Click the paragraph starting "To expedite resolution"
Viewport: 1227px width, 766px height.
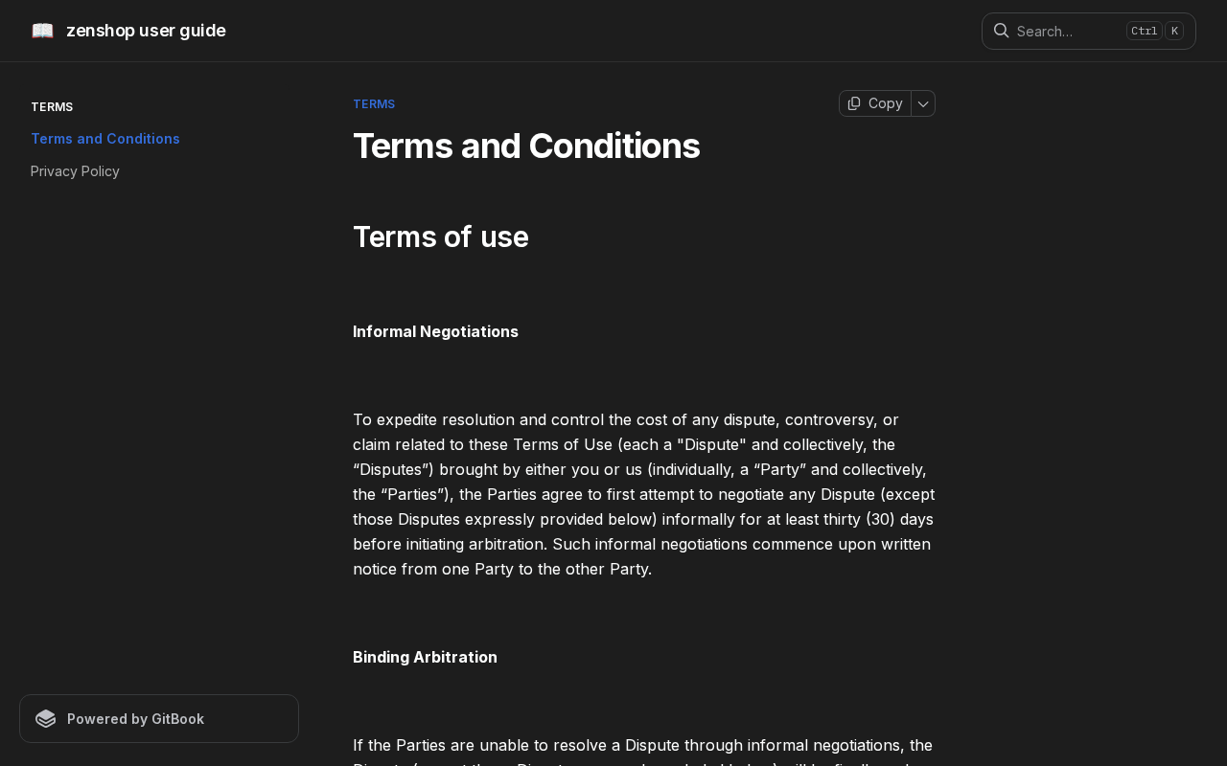(643, 494)
